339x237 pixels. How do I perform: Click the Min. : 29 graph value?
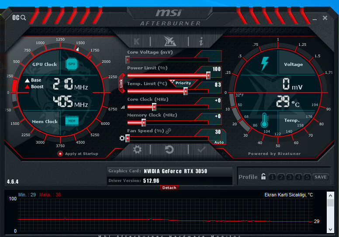tap(27, 195)
